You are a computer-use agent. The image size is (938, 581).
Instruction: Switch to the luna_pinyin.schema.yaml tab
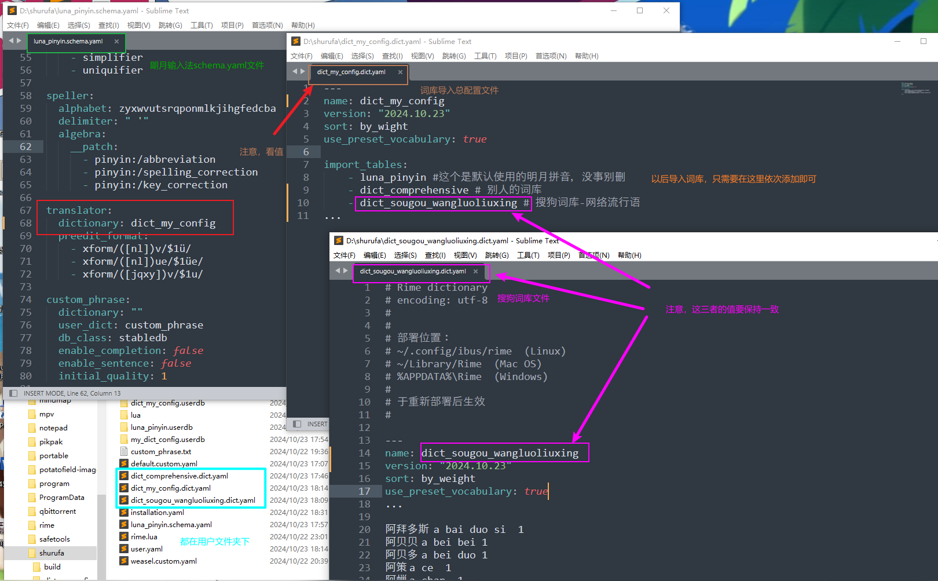pos(68,42)
